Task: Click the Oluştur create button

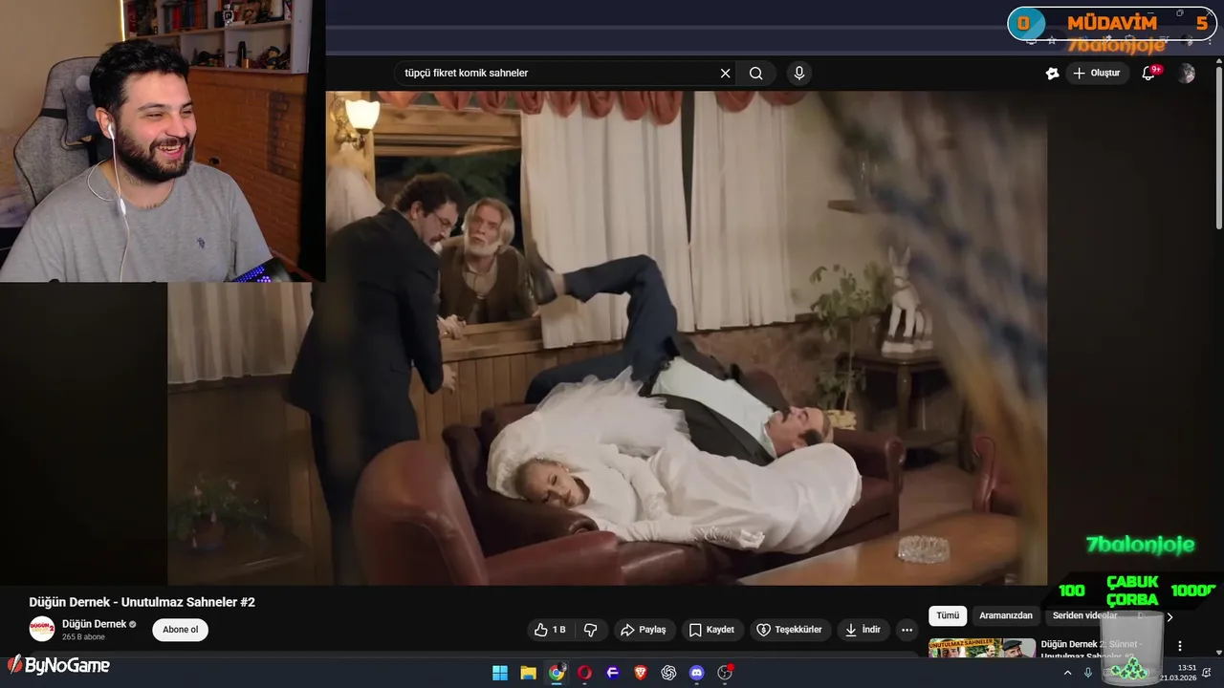Action: (x=1097, y=73)
